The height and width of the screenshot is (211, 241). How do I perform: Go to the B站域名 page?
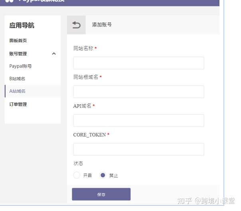[17, 79]
